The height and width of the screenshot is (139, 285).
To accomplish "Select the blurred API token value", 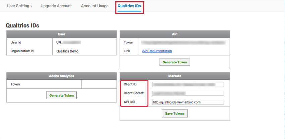I will click(183, 43).
